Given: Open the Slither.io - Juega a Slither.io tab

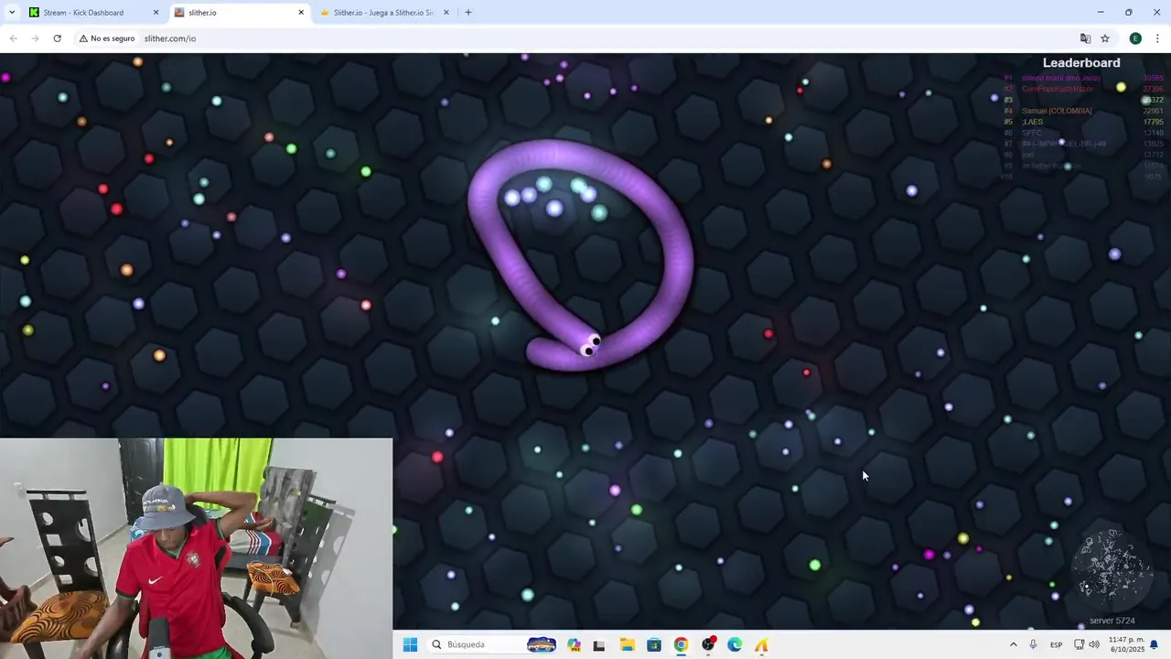Looking at the screenshot, I should 385,13.
